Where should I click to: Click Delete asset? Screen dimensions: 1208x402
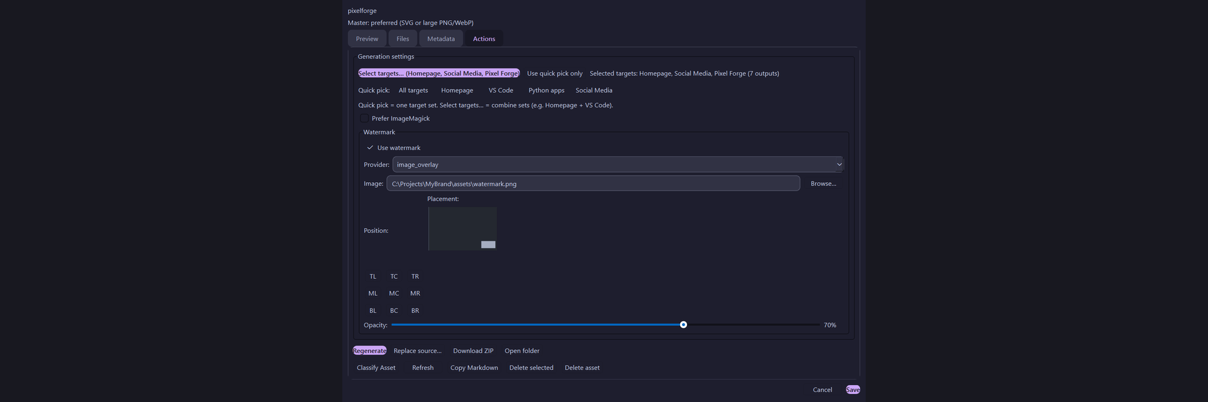582,367
